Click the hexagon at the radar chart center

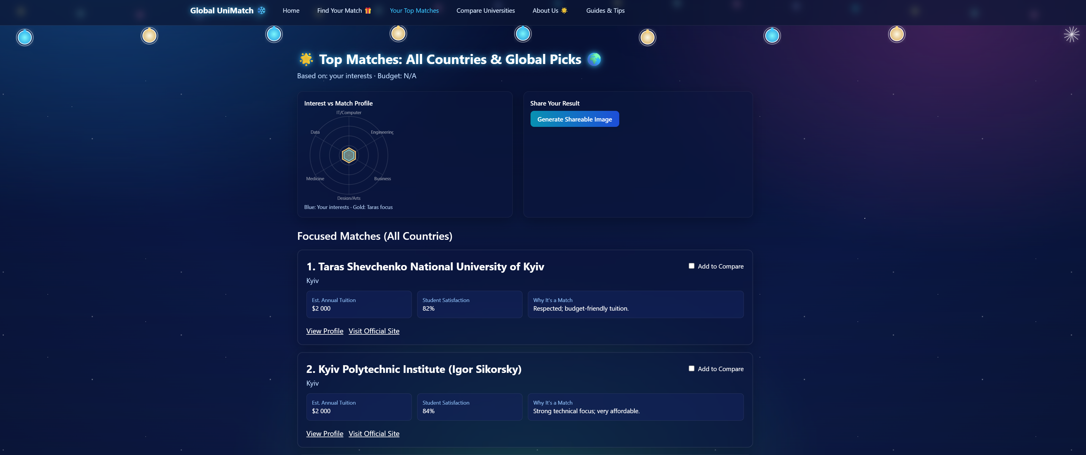349,155
